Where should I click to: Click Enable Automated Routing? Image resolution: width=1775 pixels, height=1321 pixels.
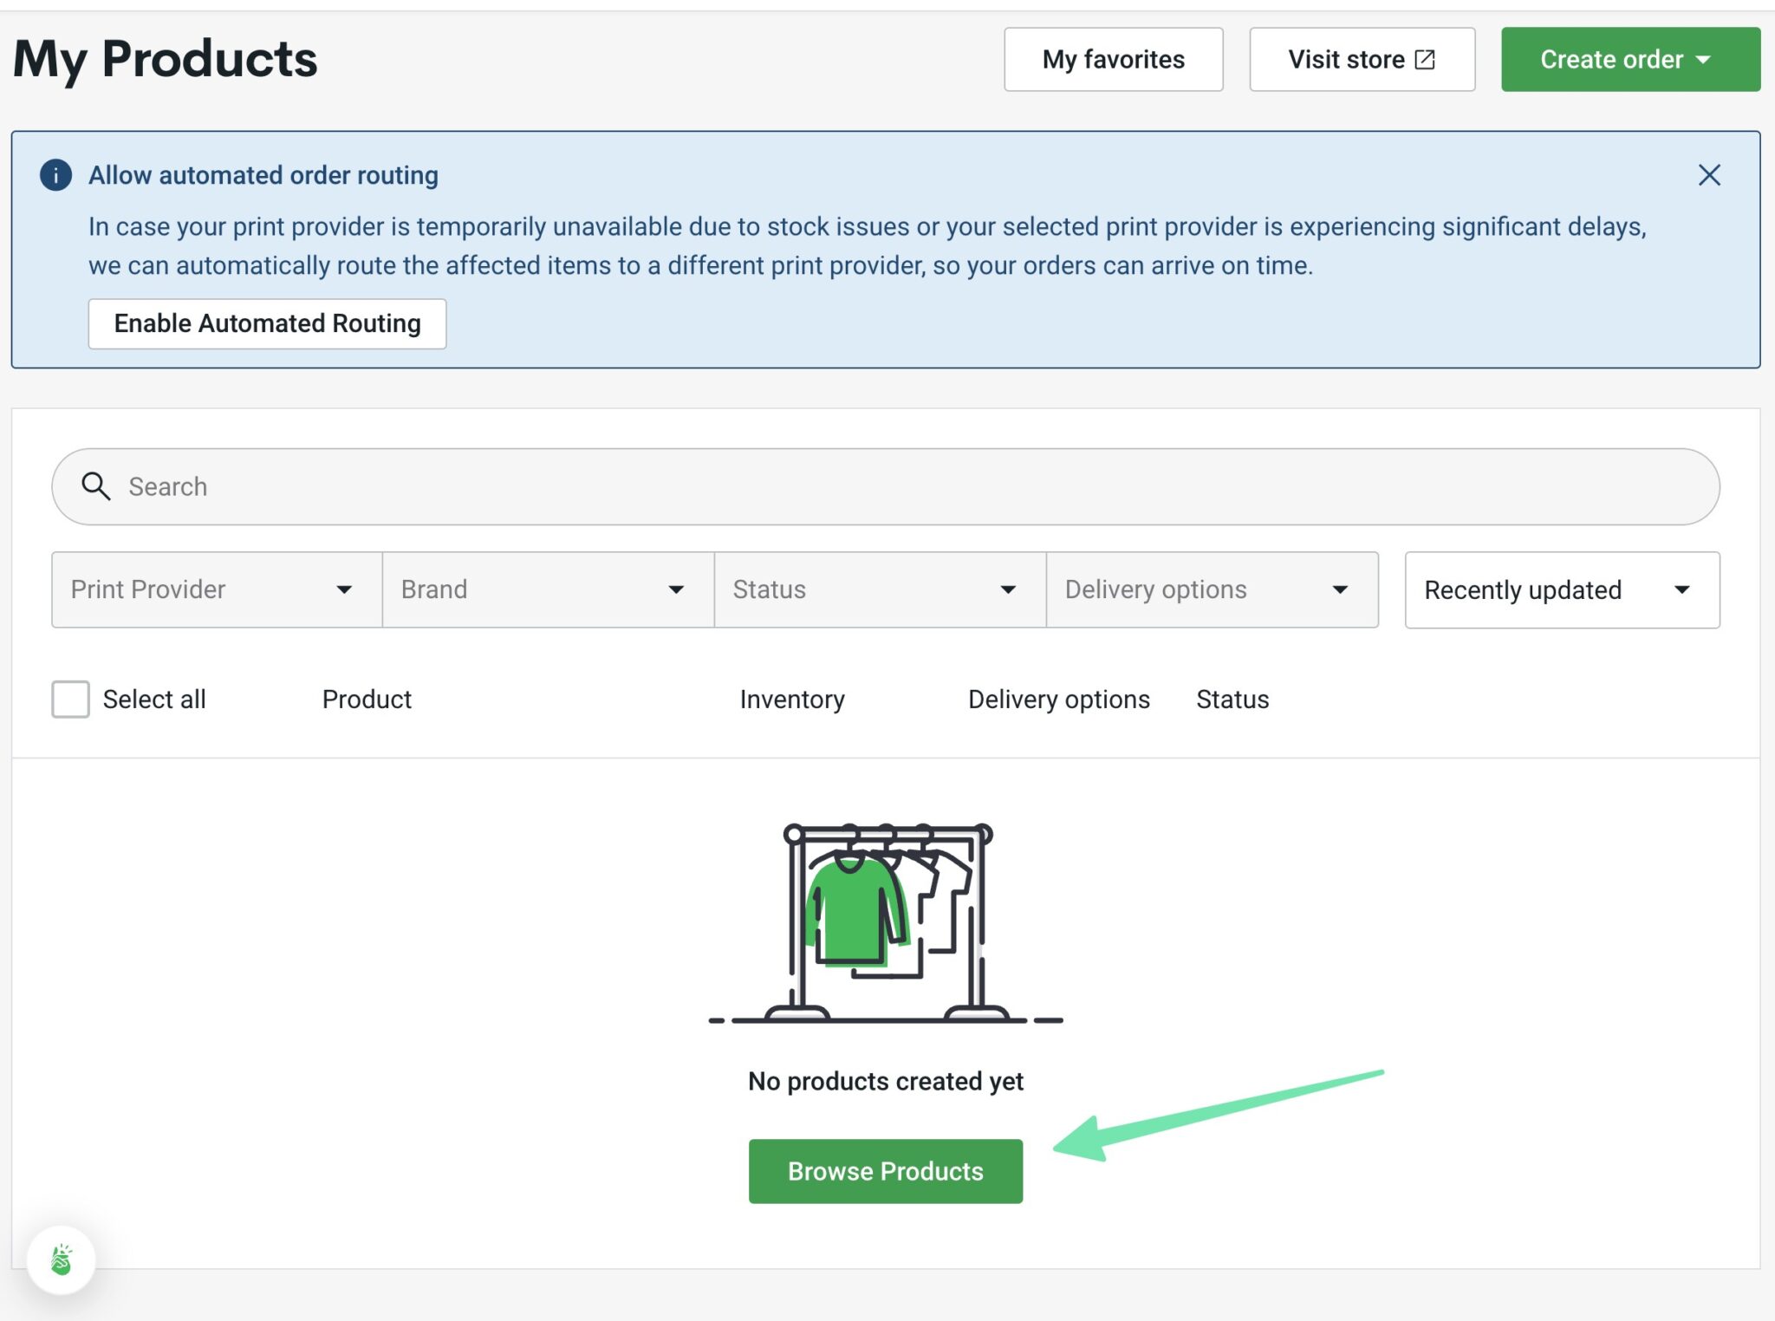(266, 322)
